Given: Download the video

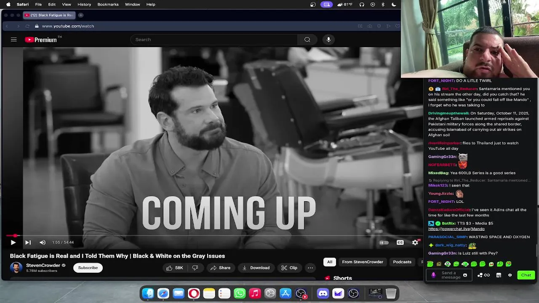Looking at the screenshot, I should [x=256, y=268].
